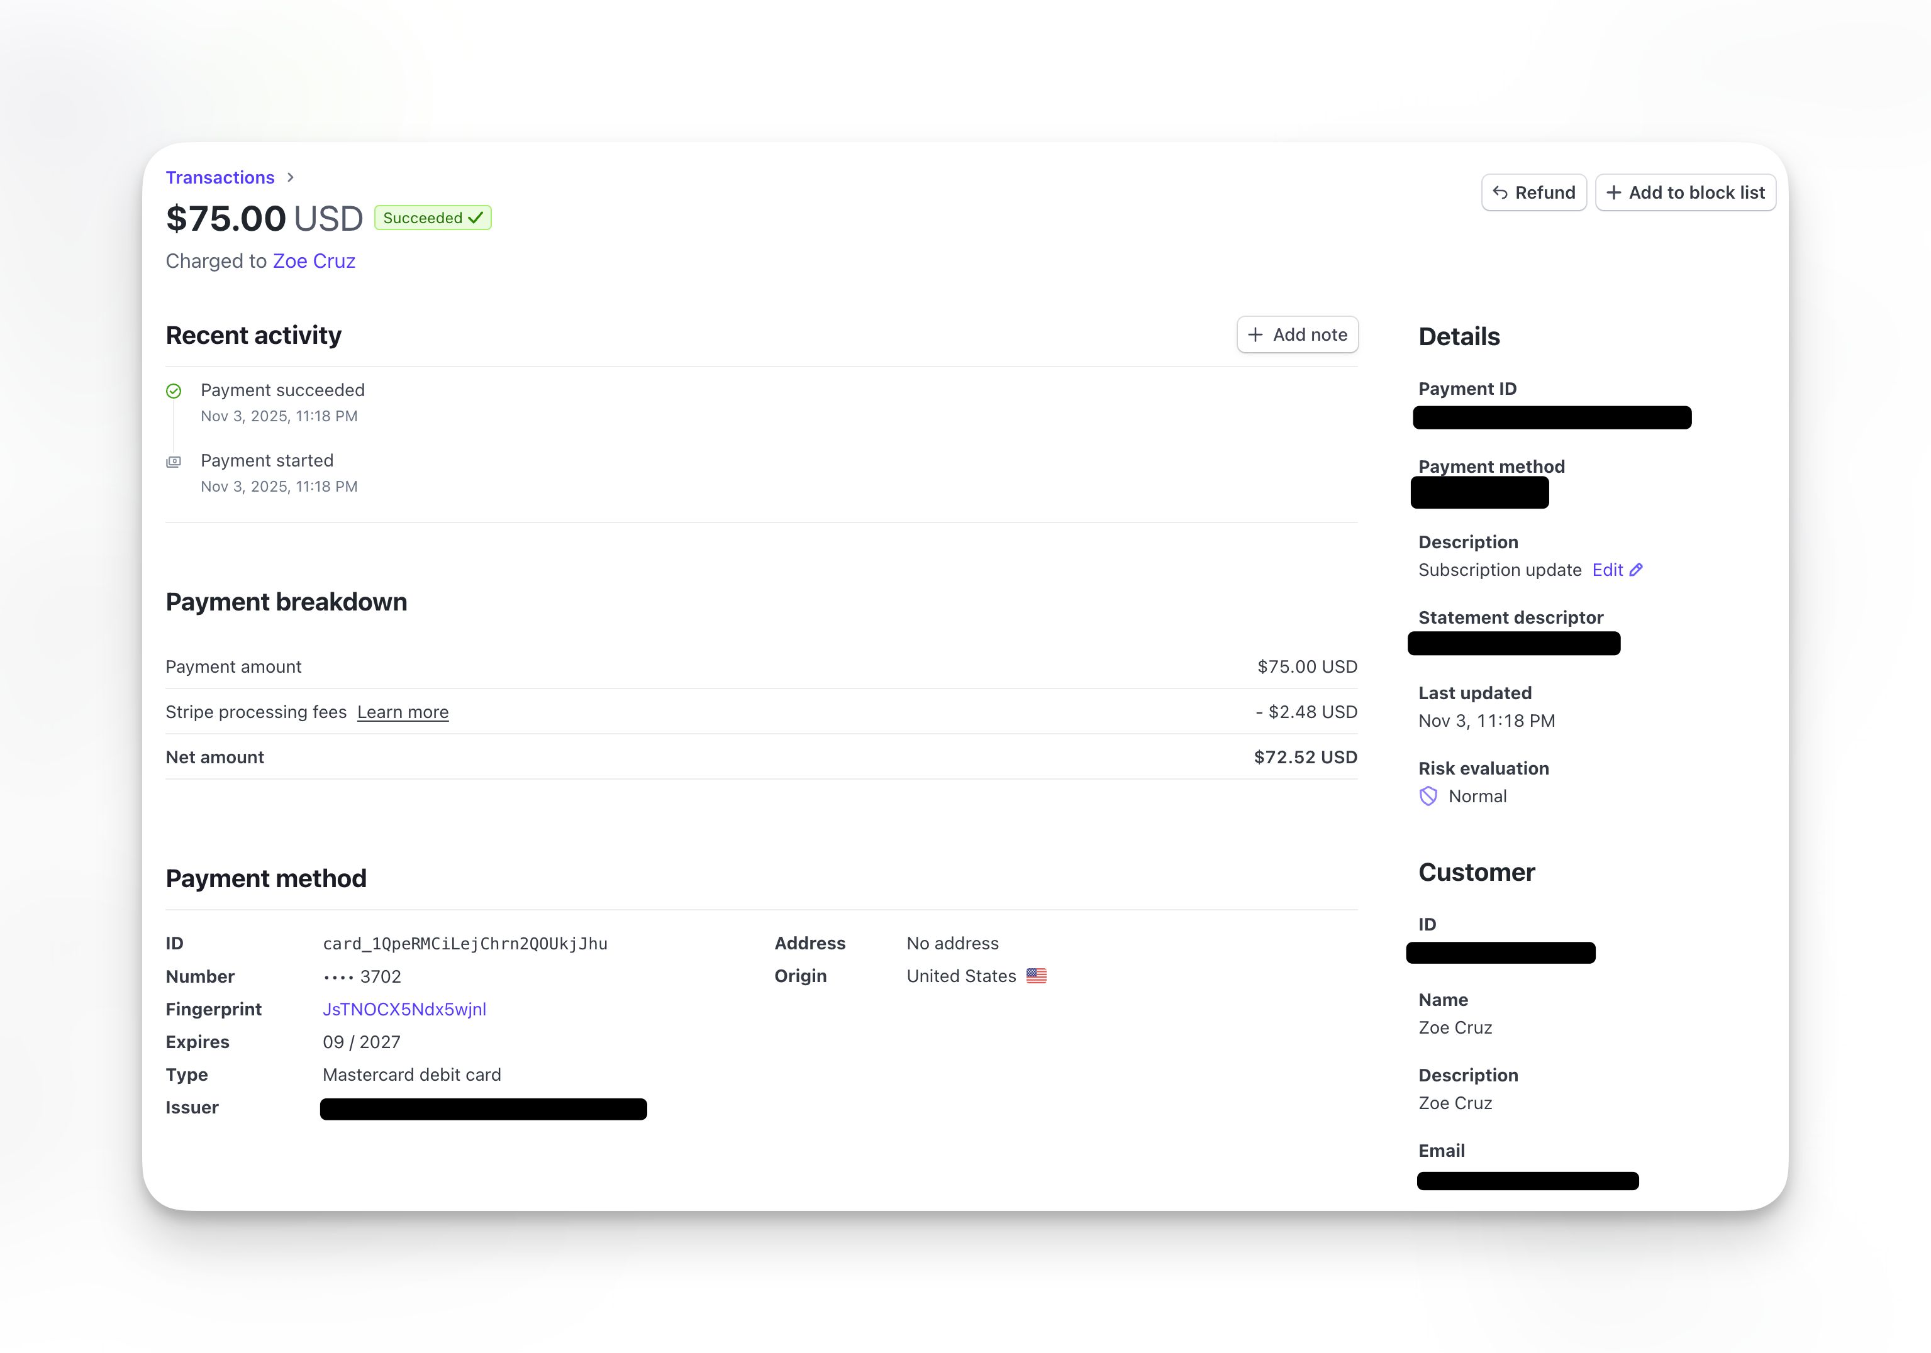Click the Risk evaluation shield icon

click(1428, 797)
